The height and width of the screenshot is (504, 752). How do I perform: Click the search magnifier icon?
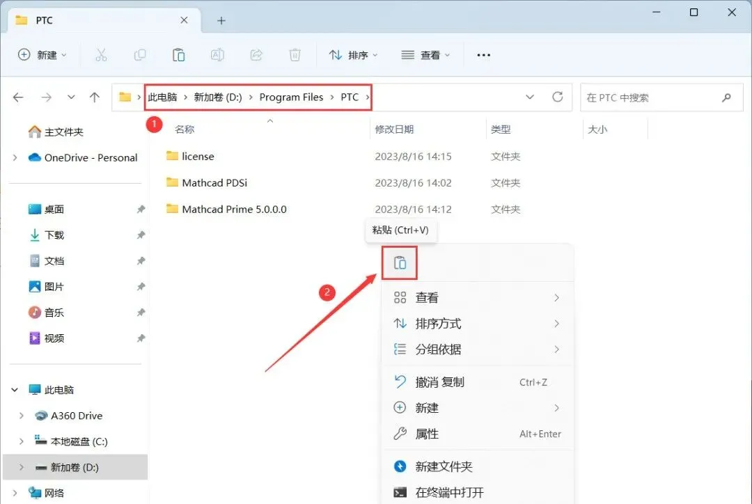726,97
